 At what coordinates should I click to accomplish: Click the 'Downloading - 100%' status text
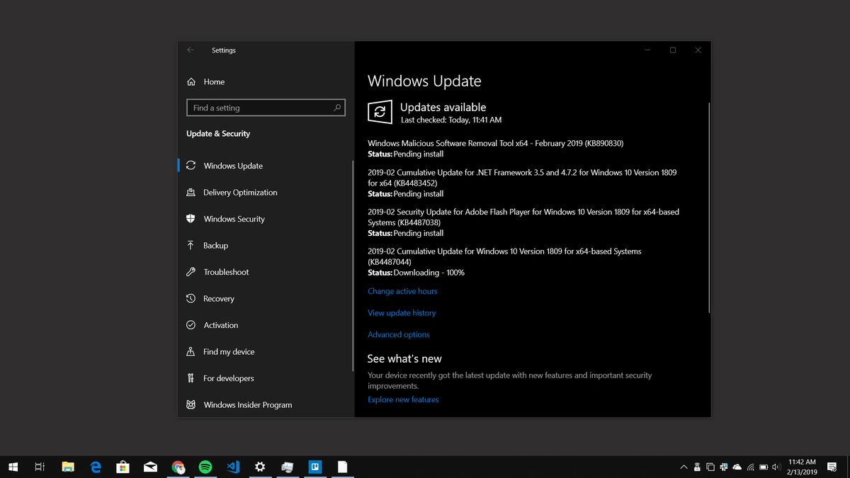429,273
